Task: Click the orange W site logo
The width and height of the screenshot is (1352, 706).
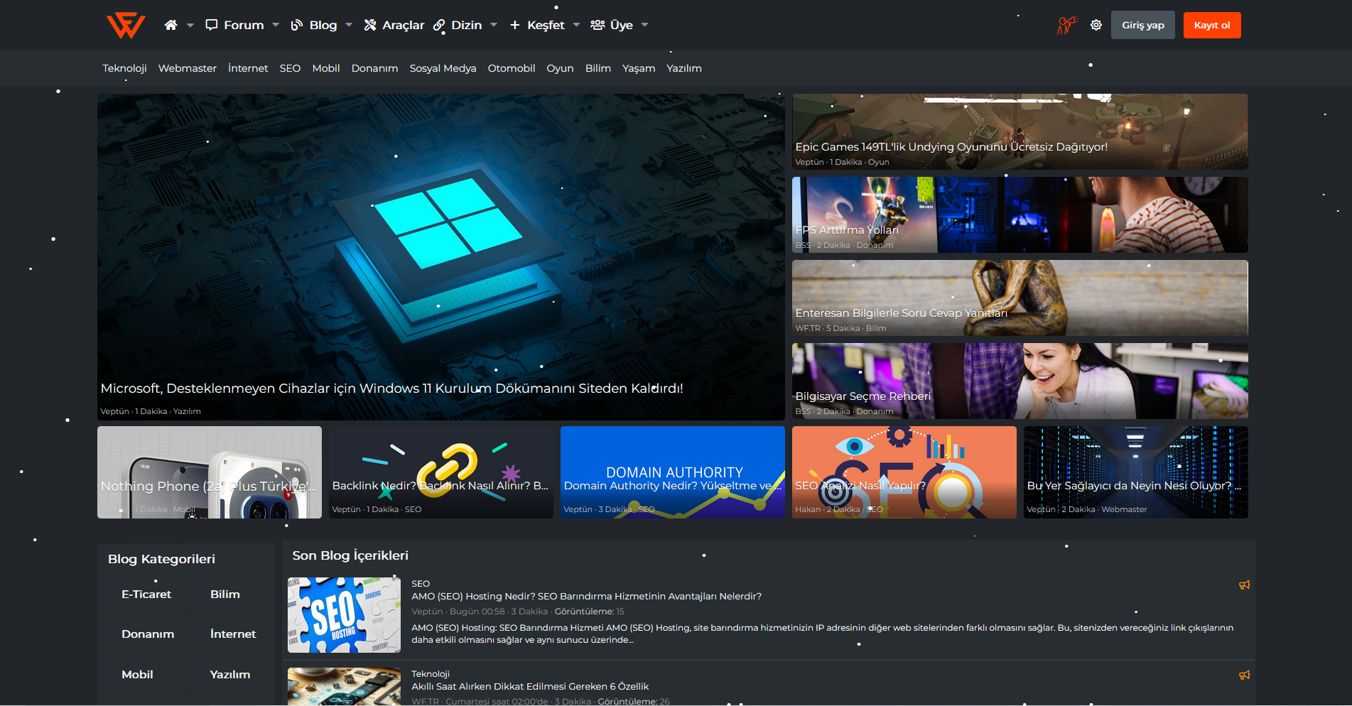Action: click(126, 26)
